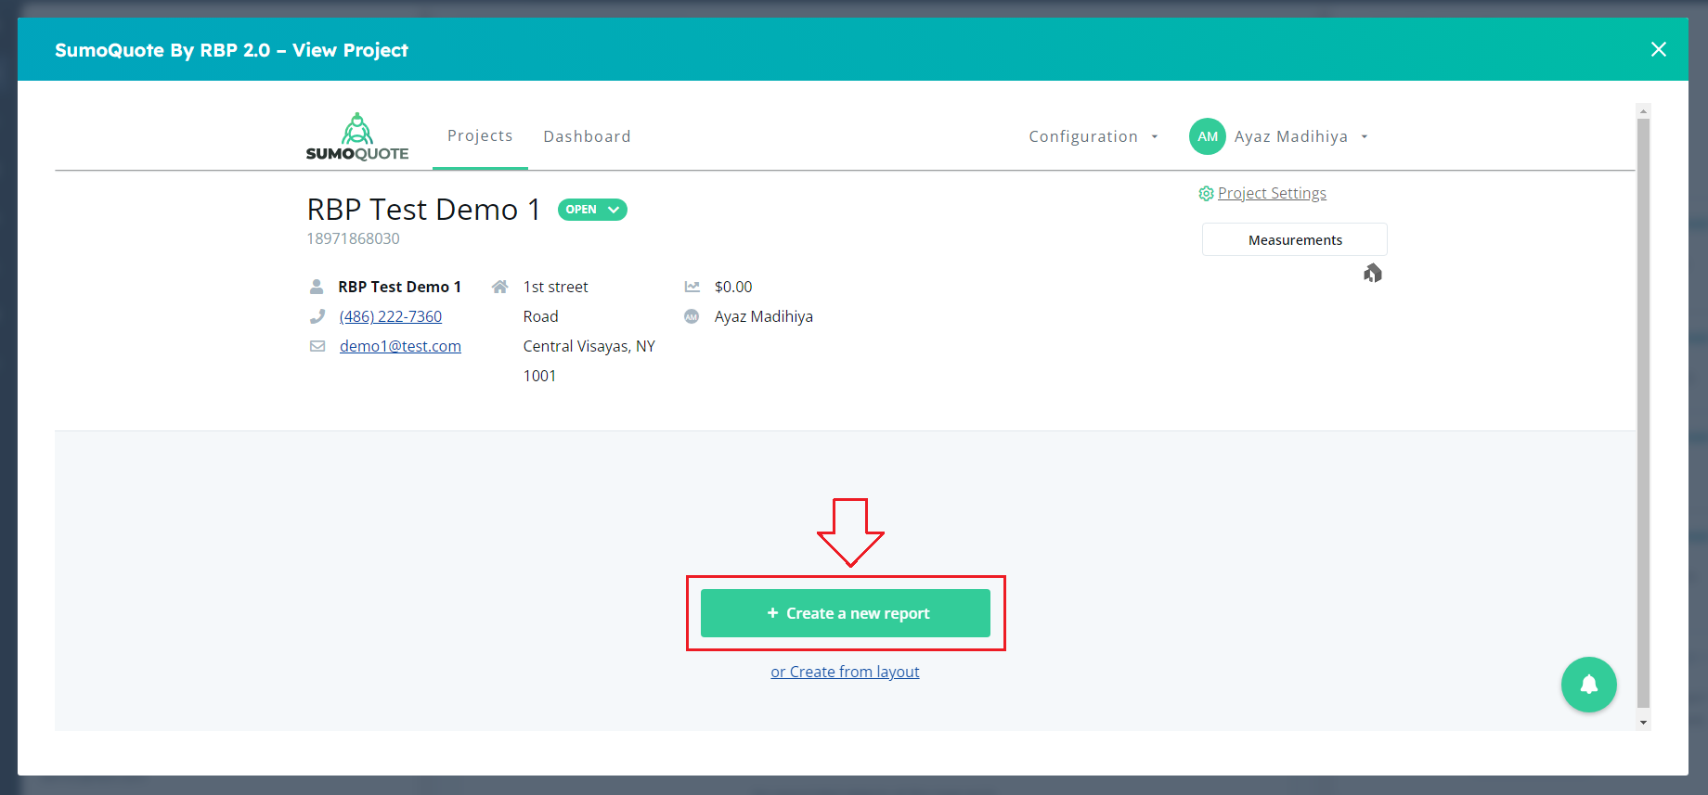Call the (486) 222-7360 phone link
This screenshot has height=795, width=1708.
click(391, 316)
